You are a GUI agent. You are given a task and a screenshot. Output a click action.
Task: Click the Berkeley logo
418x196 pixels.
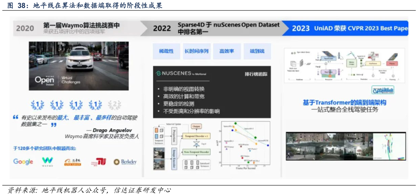[x=125, y=162]
